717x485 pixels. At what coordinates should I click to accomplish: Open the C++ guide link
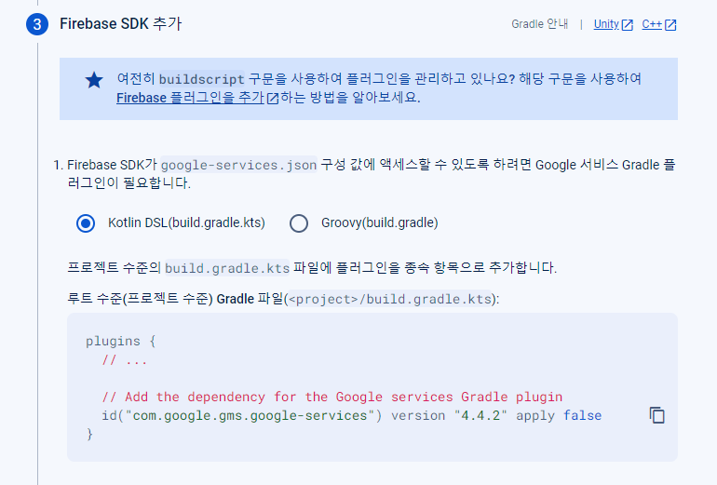652,24
